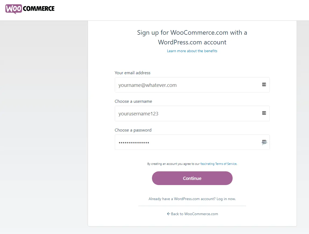The height and width of the screenshot is (234, 309).
Task: Open password manager icon in username field
Action: click(x=264, y=113)
